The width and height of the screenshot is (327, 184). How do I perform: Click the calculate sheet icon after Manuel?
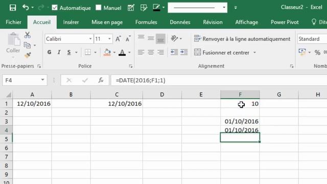[x=131, y=8]
